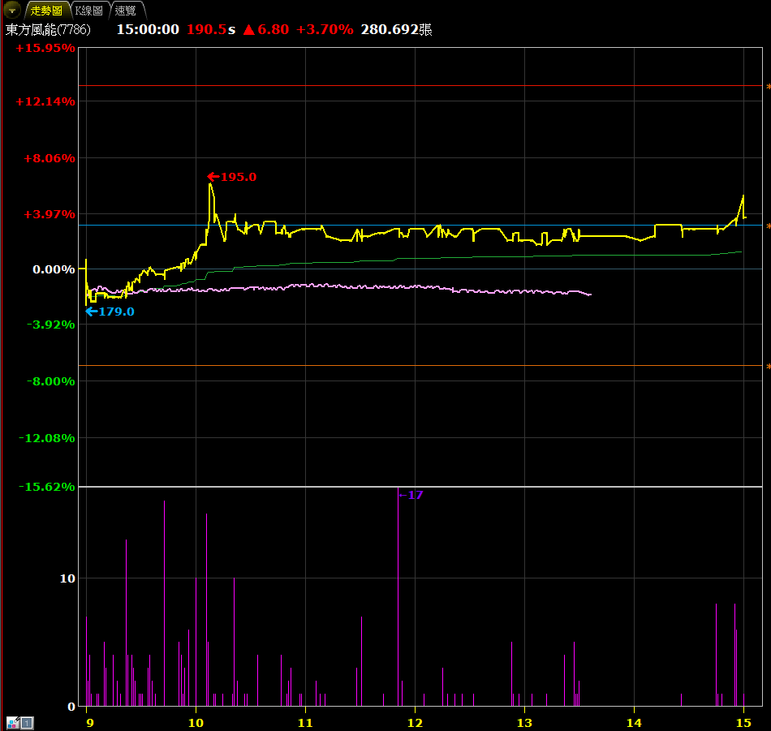This screenshot has width=771, height=731.
Task: Click the +12.14% axis label
Action: tap(45, 101)
